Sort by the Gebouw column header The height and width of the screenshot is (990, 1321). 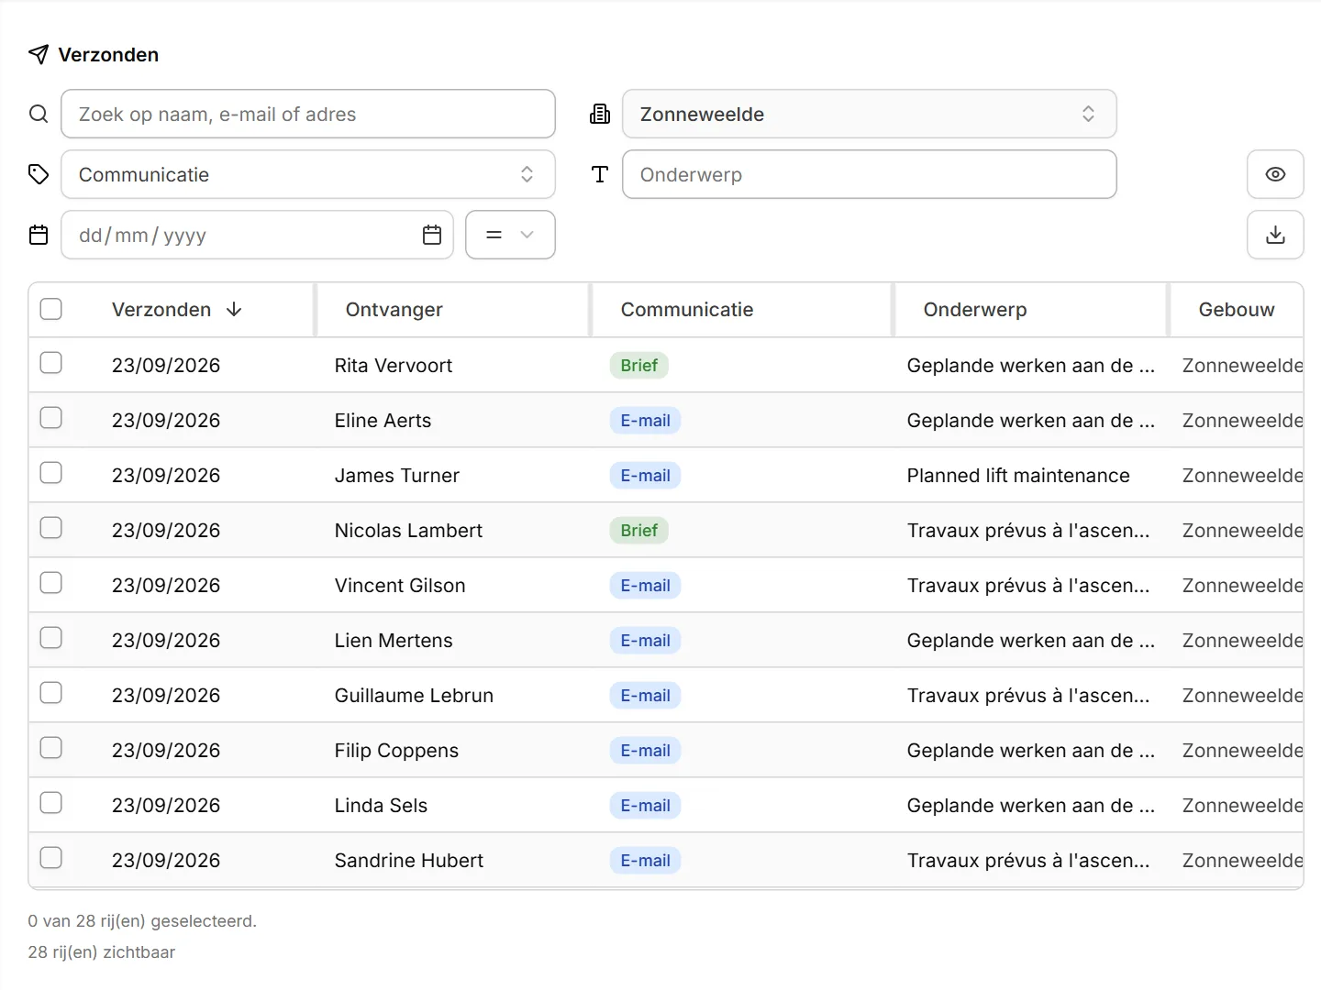[x=1237, y=310]
